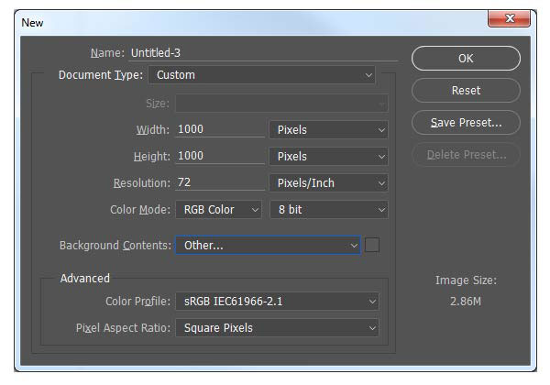550x385 pixels.
Task: Open the Document Type dropdown
Action: [261, 75]
